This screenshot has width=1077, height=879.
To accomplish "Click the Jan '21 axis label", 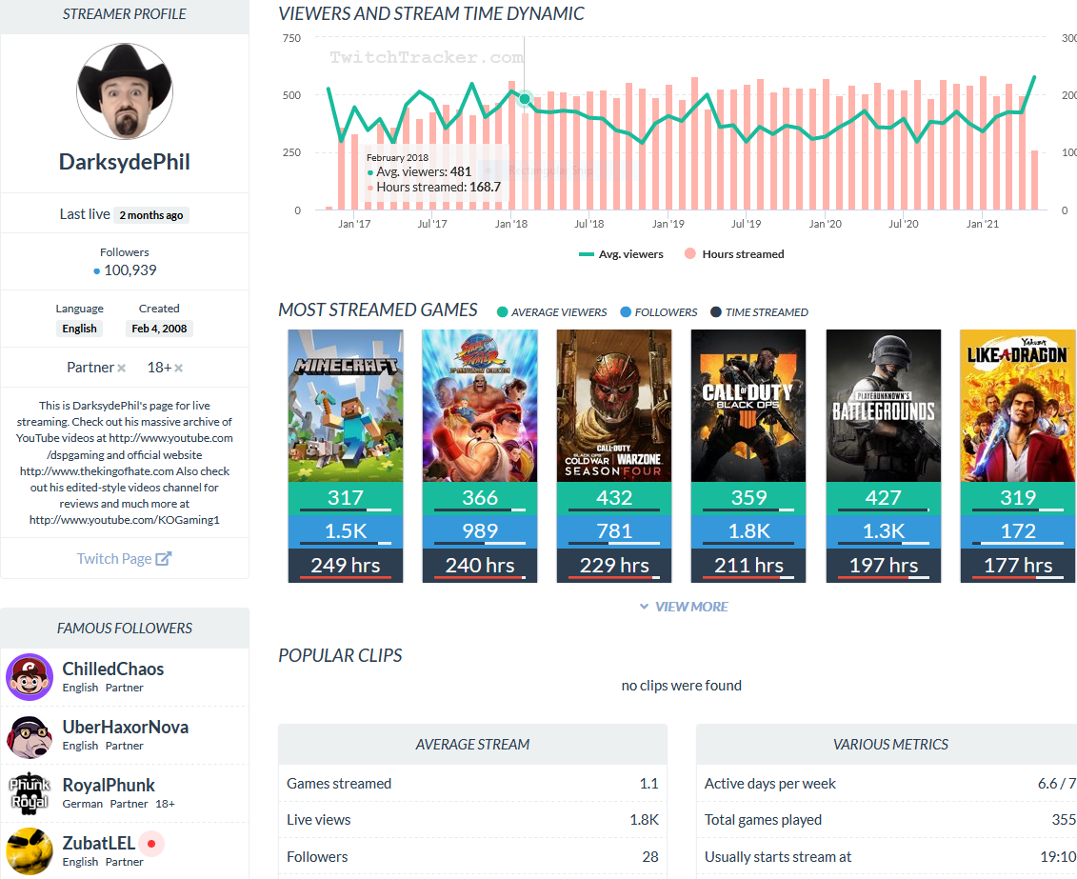I will click(x=983, y=224).
